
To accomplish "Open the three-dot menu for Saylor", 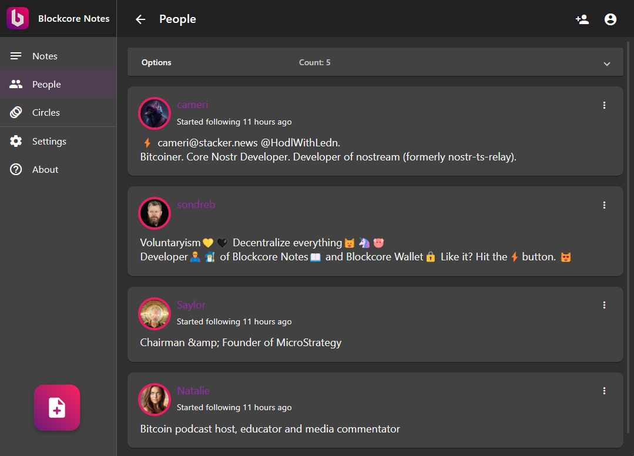I will [x=604, y=305].
